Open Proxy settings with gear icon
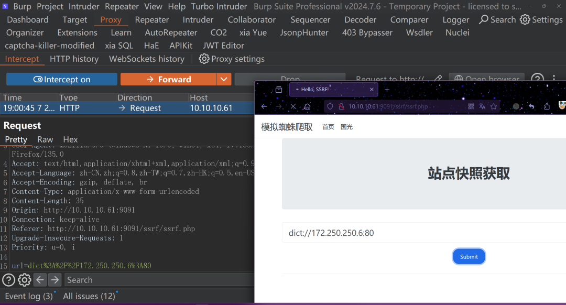The height and width of the screenshot is (305, 566). pos(232,59)
